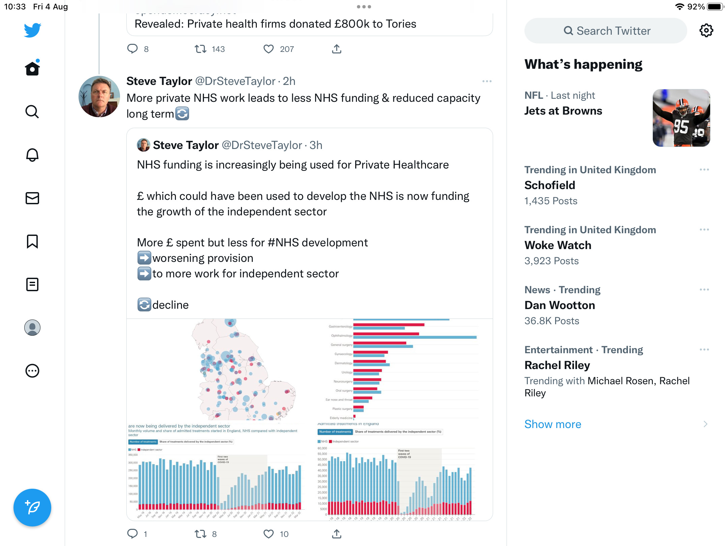Open Steve Taylor's avatar in quoted tweet
728x546 pixels.
[143, 145]
